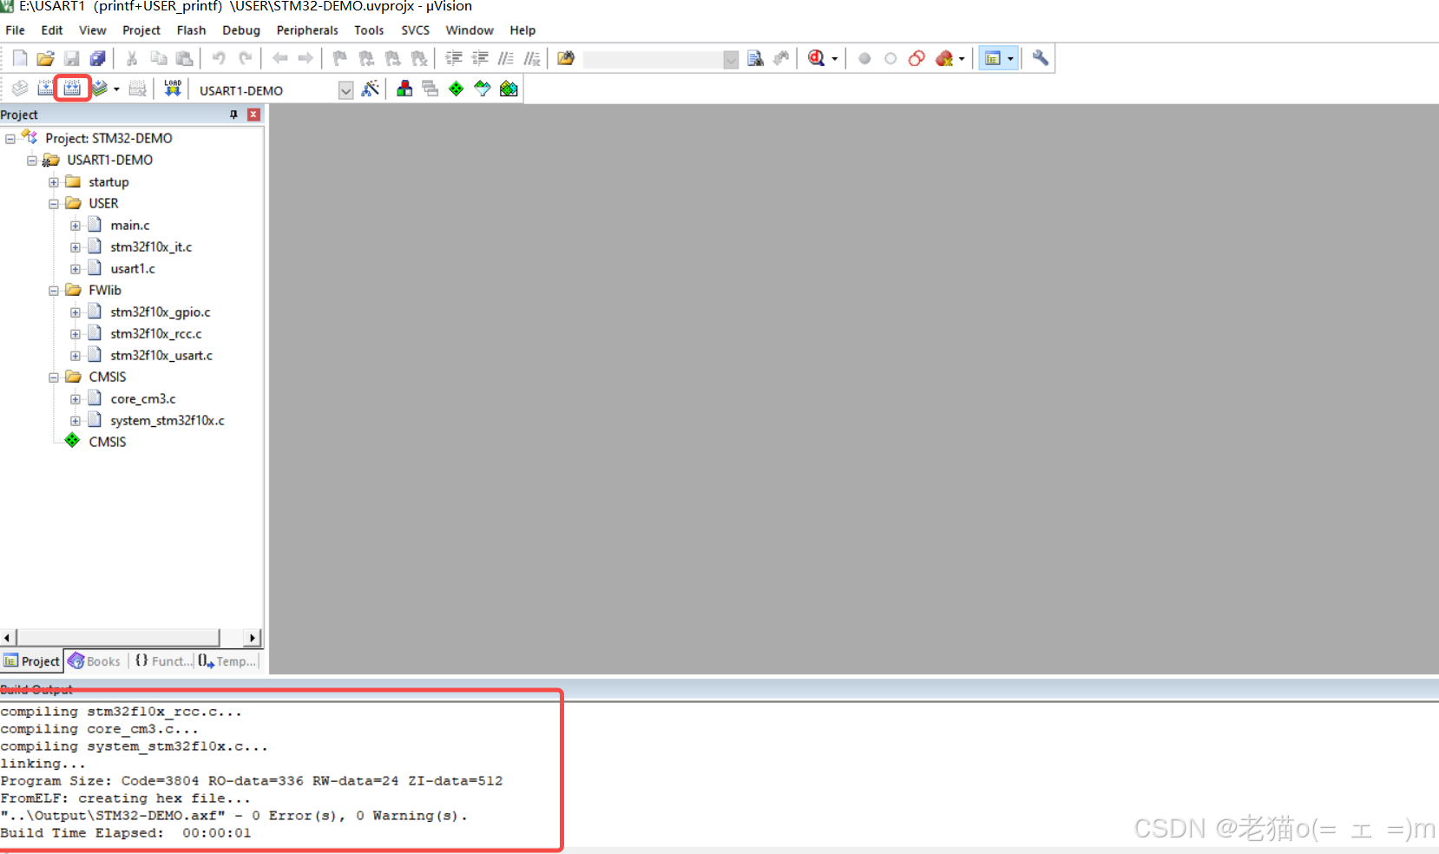
Task: Close the Project panel with the red X
Action: pyautogui.click(x=253, y=115)
